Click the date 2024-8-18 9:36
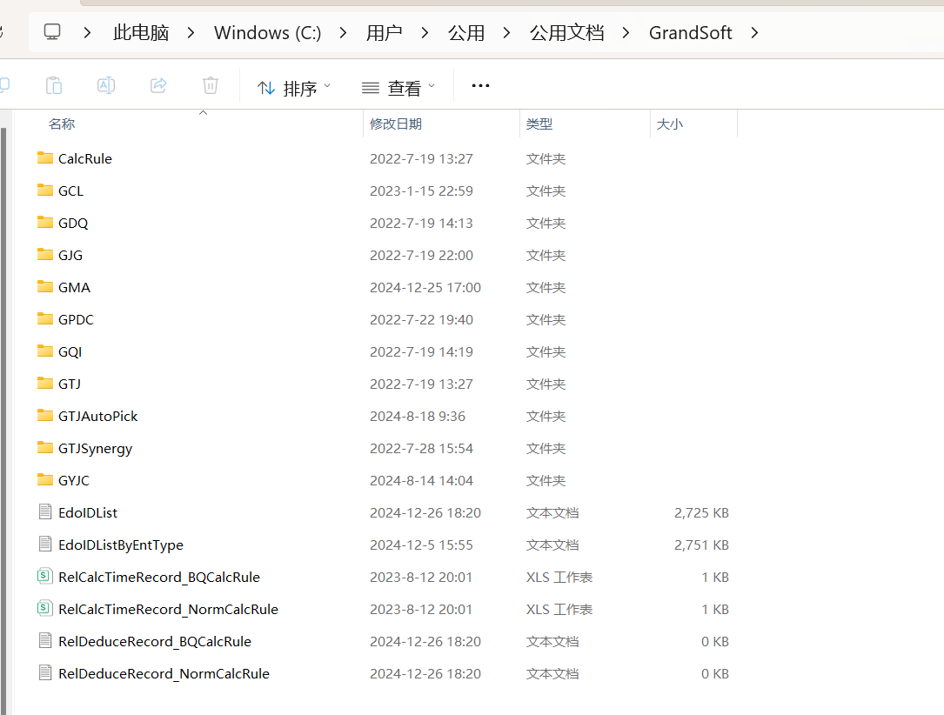The width and height of the screenshot is (944, 715). [418, 416]
